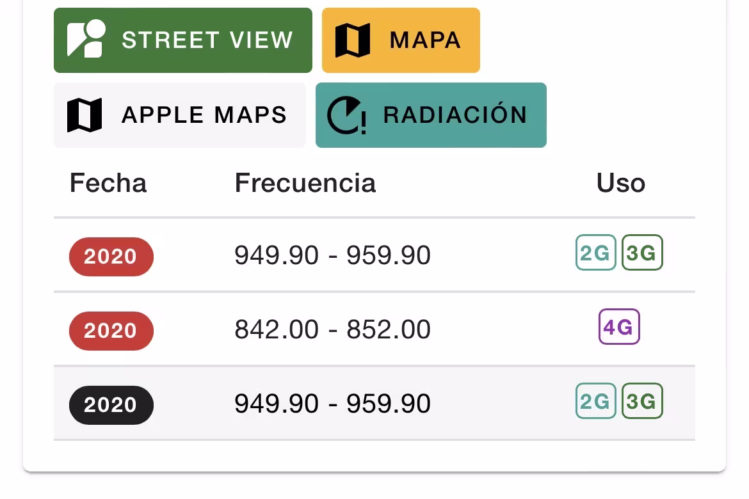Viewport: 749px width, 499px height.
Task: Select the 2G badge in the last row
Action: (x=595, y=401)
